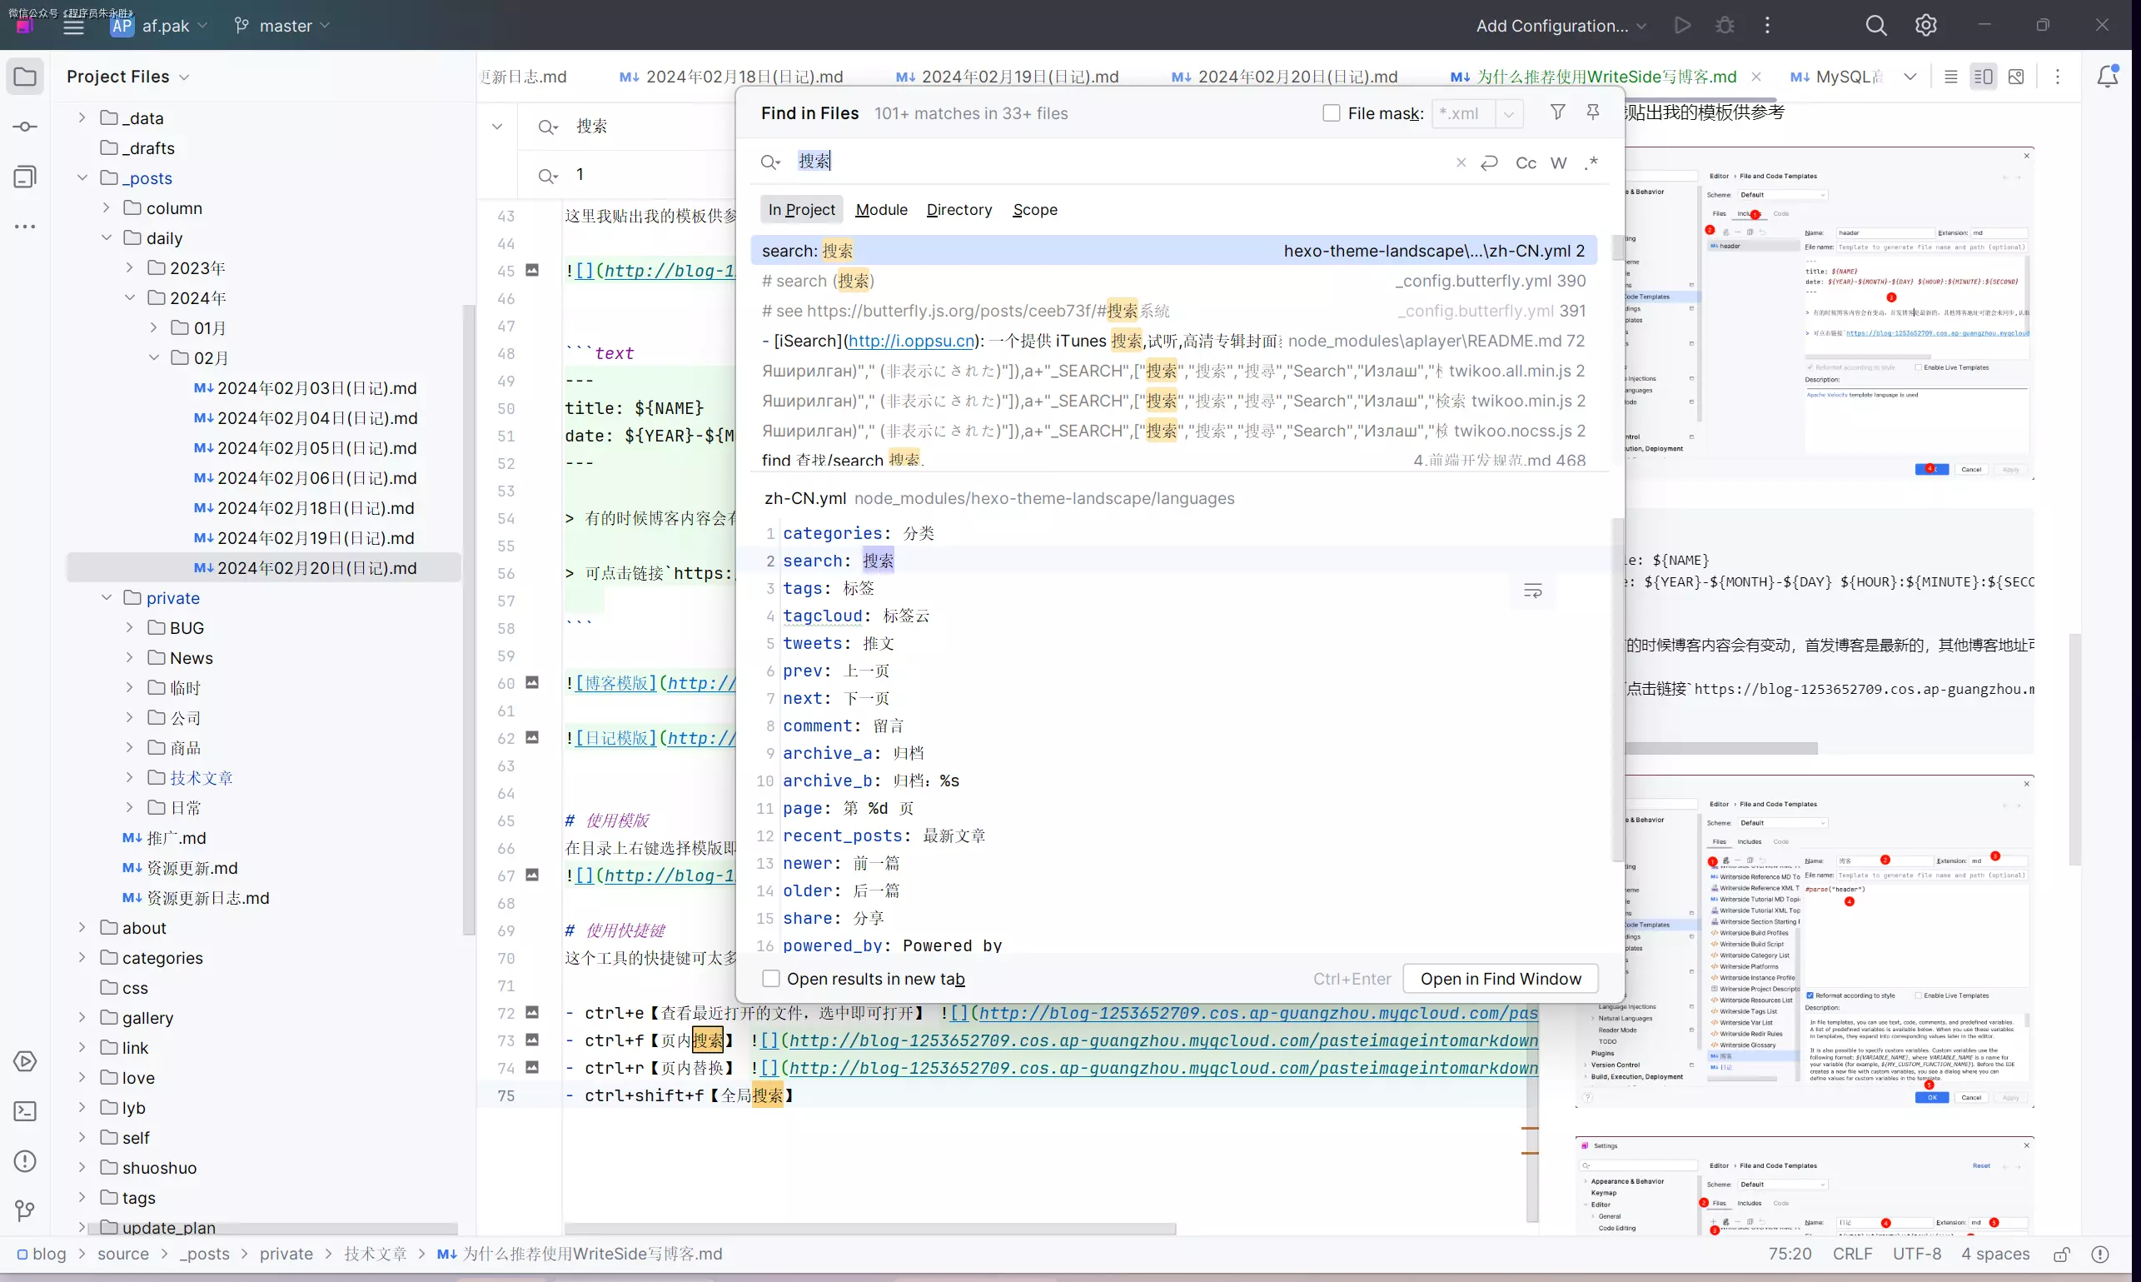Click the Open in Find Window button
This screenshot has height=1282, width=2141.
1499,979
